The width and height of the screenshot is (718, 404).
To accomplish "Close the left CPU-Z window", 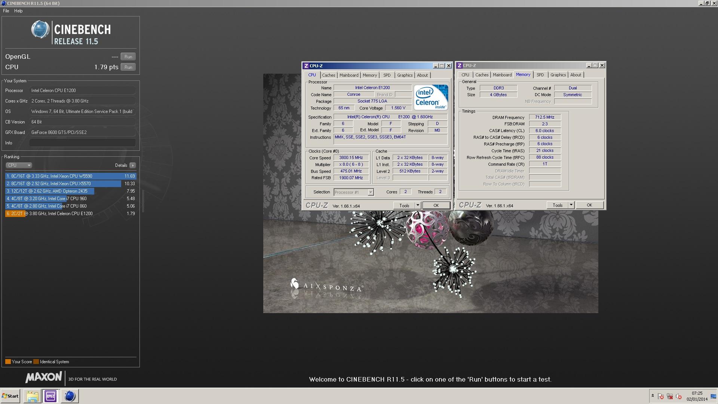I will (449, 66).
